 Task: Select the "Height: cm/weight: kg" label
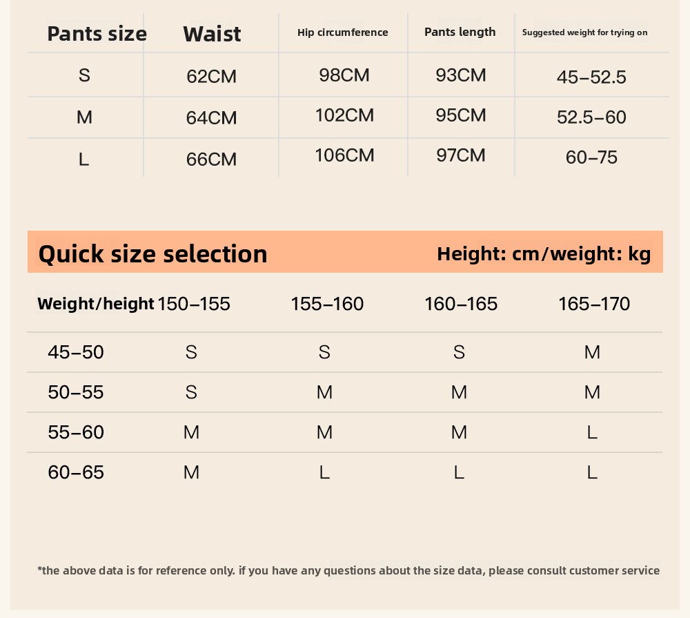544,254
